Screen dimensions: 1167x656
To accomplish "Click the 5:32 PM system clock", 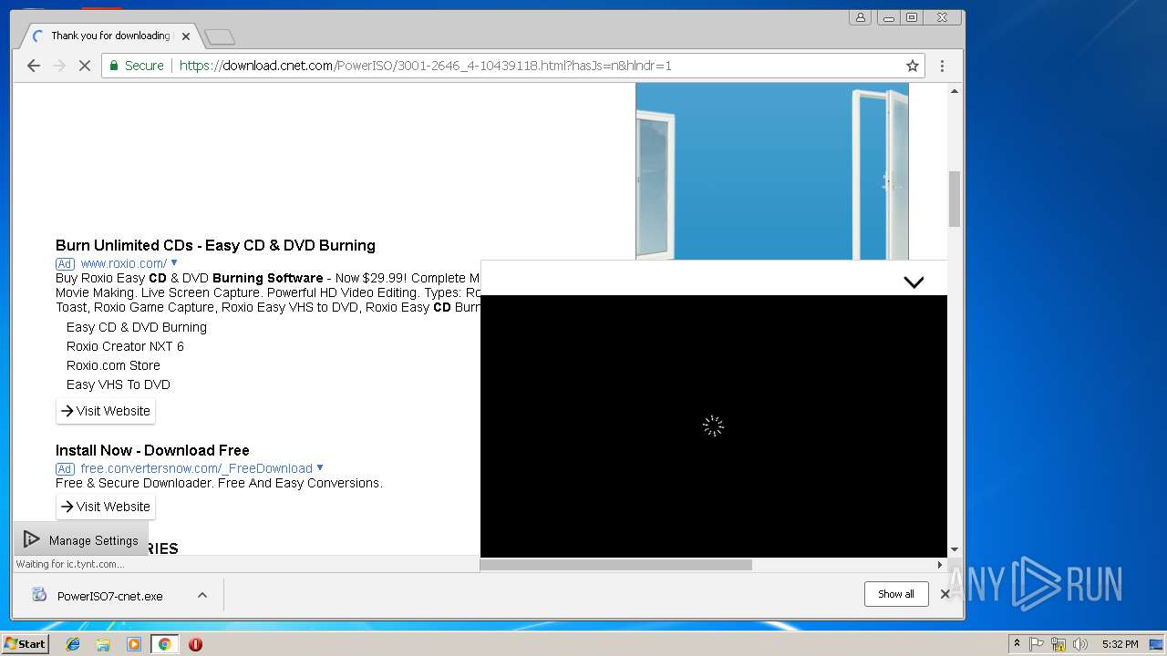I will point(1120,644).
